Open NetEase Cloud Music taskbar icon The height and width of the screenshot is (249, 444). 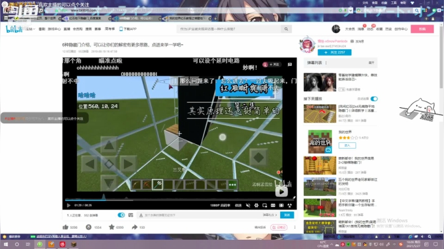point(62,244)
